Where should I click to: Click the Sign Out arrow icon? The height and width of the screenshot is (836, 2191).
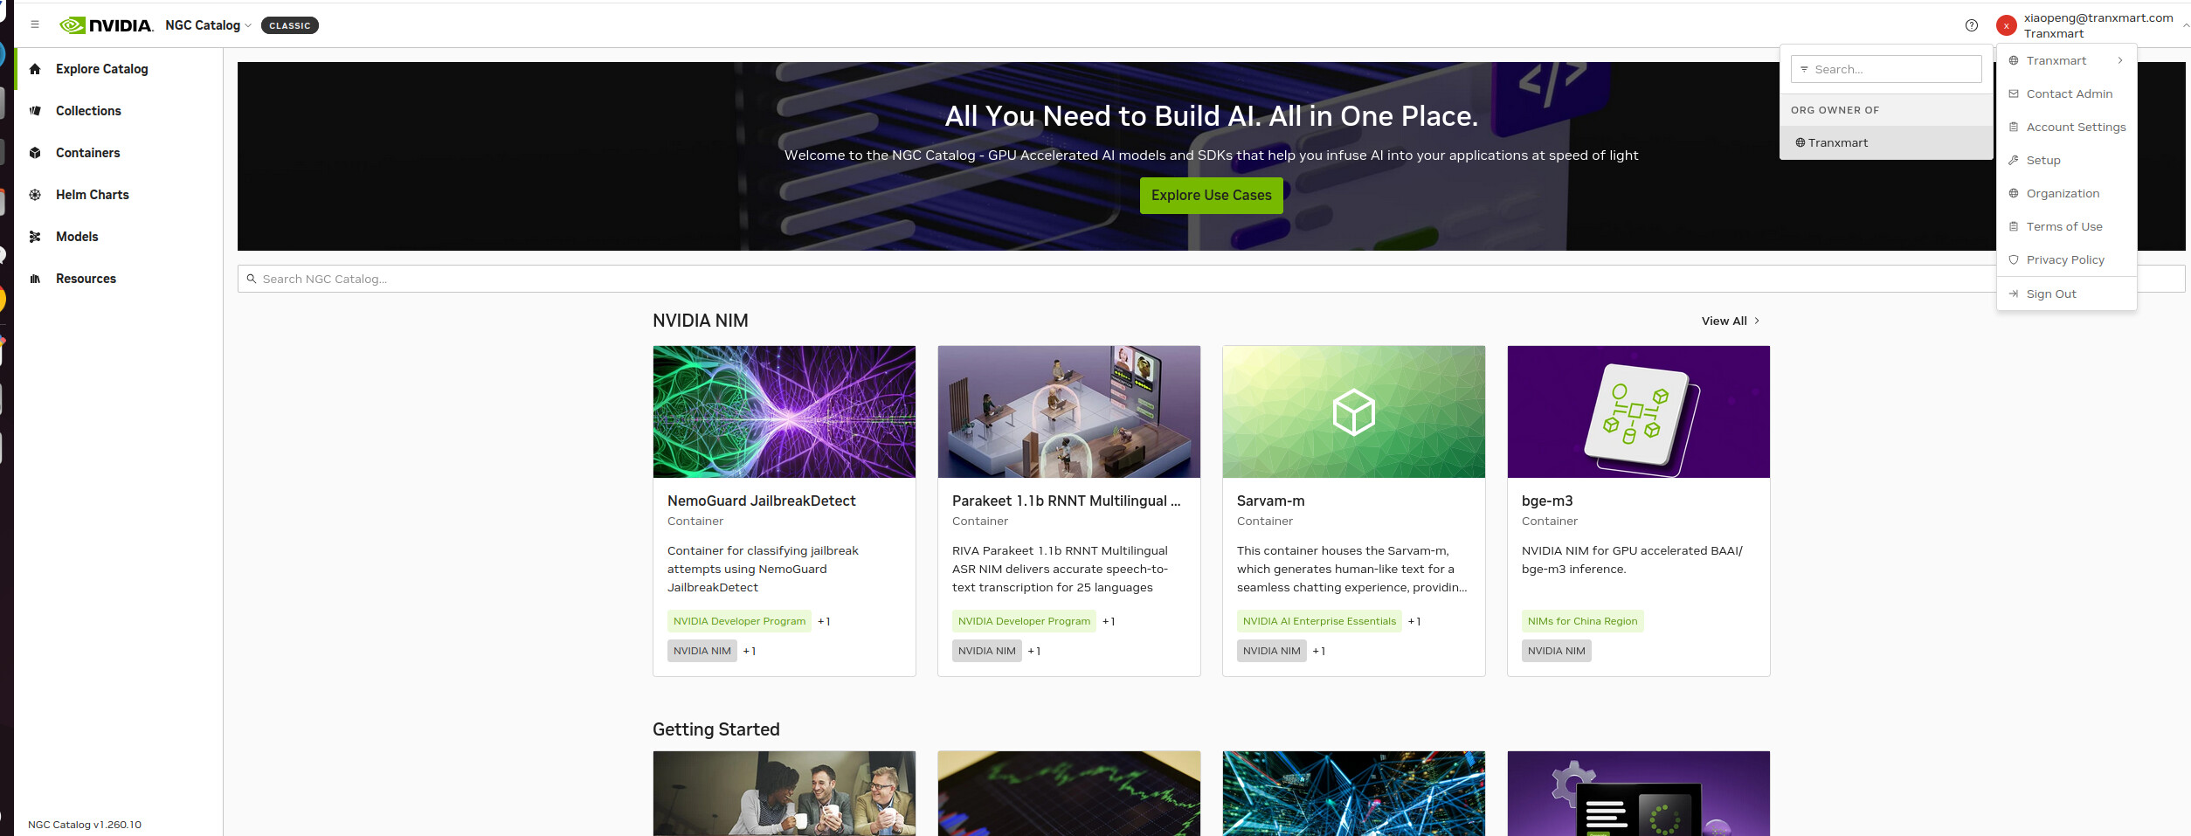(x=2013, y=294)
